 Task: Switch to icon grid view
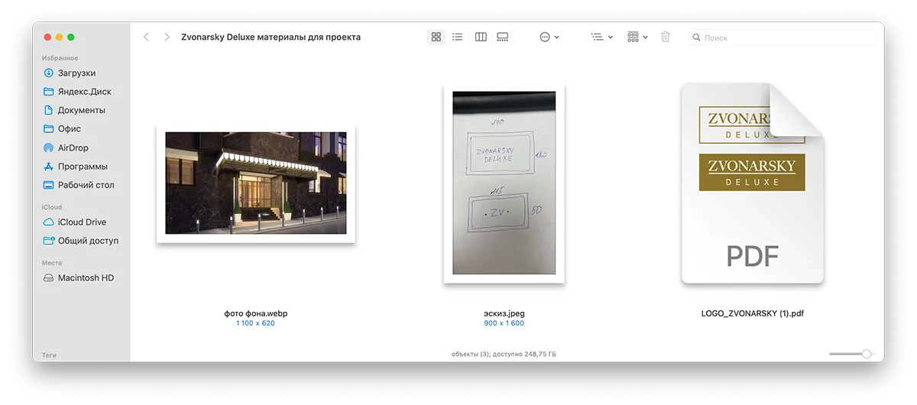click(x=436, y=37)
